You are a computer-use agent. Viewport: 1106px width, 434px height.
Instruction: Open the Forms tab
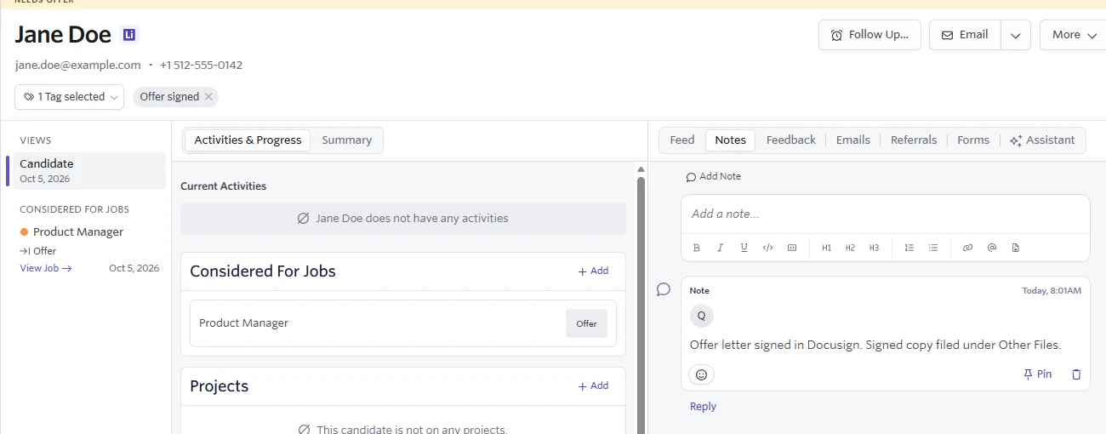tap(973, 140)
